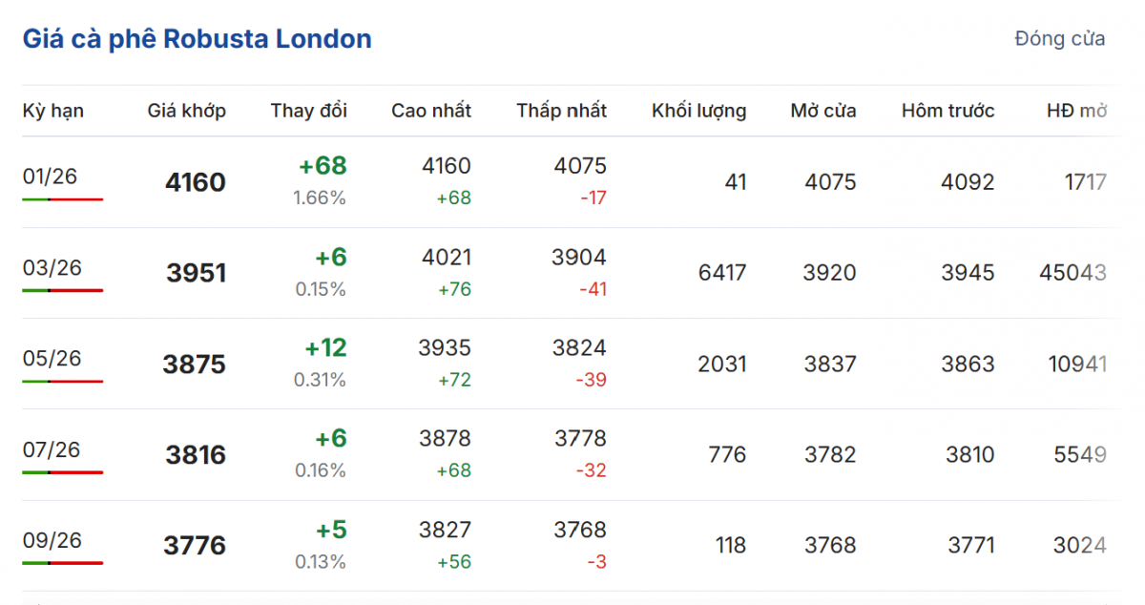Screen dimensions: 1145x605
Task: Click the "Giá cà phê Robusta London" title
Action: (197, 39)
